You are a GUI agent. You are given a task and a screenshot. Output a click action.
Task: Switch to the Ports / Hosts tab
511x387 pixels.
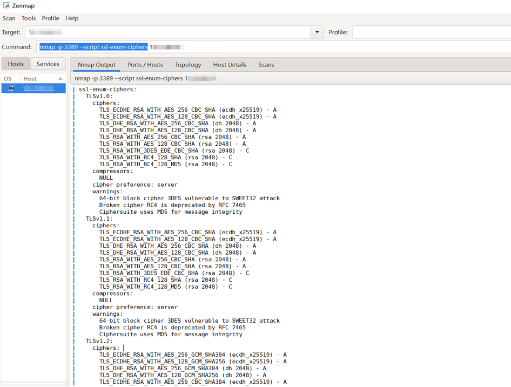pyautogui.click(x=145, y=65)
